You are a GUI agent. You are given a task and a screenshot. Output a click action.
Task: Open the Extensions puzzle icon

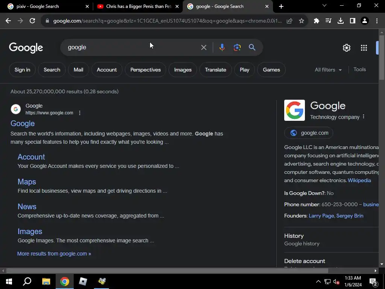click(317, 21)
